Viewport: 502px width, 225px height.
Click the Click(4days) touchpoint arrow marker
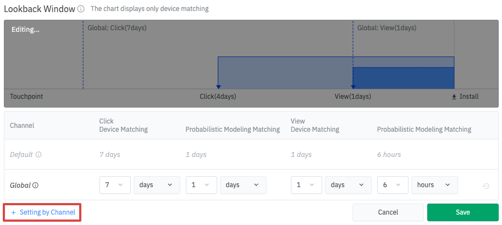point(218,86)
